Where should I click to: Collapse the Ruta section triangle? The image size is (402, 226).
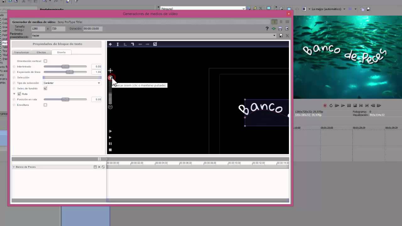point(14,94)
